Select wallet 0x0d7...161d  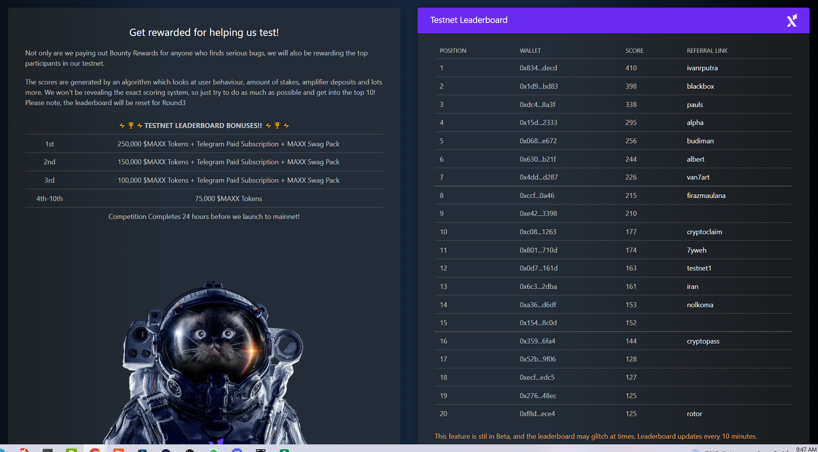tap(539, 268)
